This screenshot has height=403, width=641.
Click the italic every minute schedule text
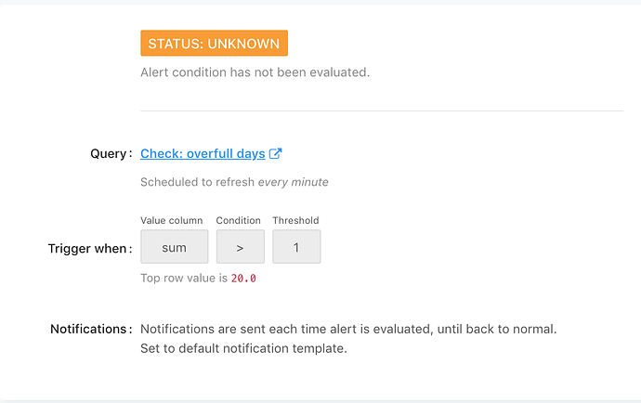(x=294, y=182)
